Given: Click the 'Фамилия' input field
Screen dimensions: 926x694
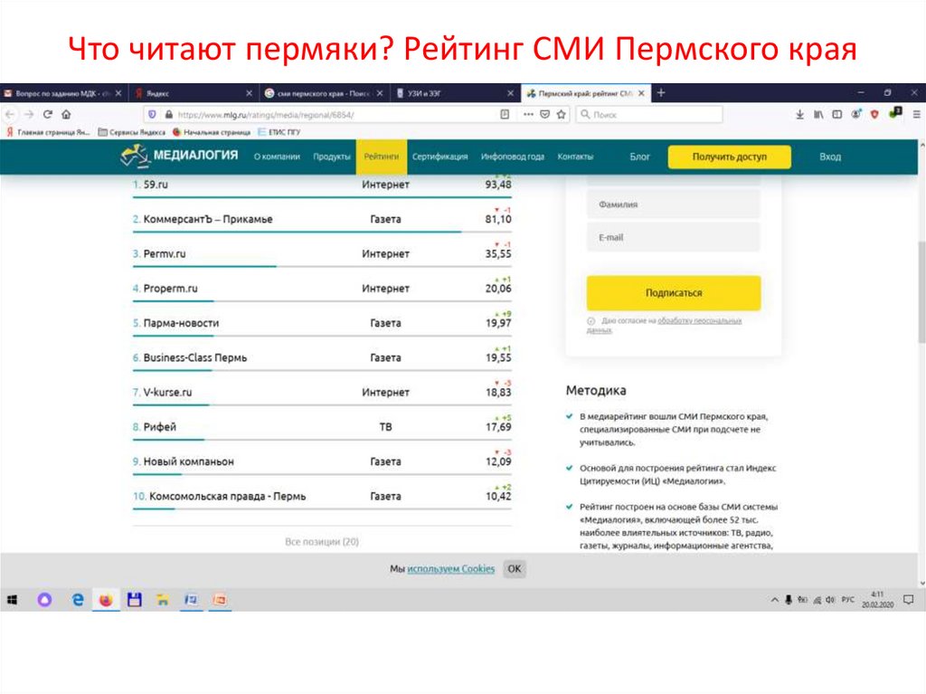Looking at the screenshot, I should [x=673, y=204].
